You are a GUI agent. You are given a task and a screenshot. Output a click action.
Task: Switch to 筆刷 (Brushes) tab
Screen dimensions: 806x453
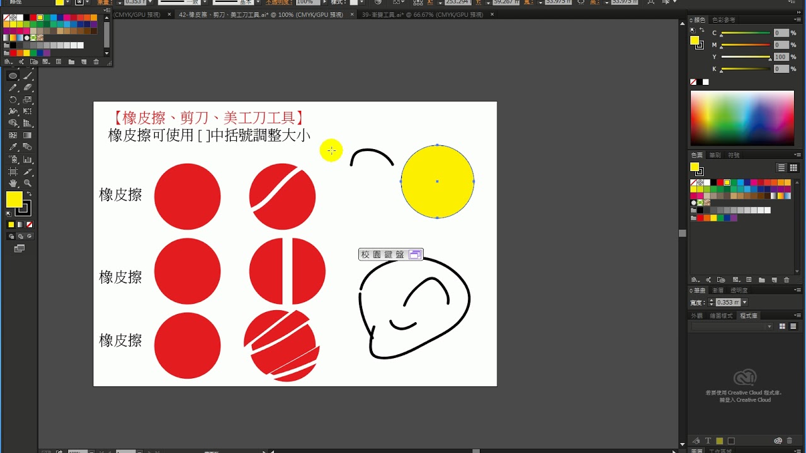pyautogui.click(x=715, y=155)
